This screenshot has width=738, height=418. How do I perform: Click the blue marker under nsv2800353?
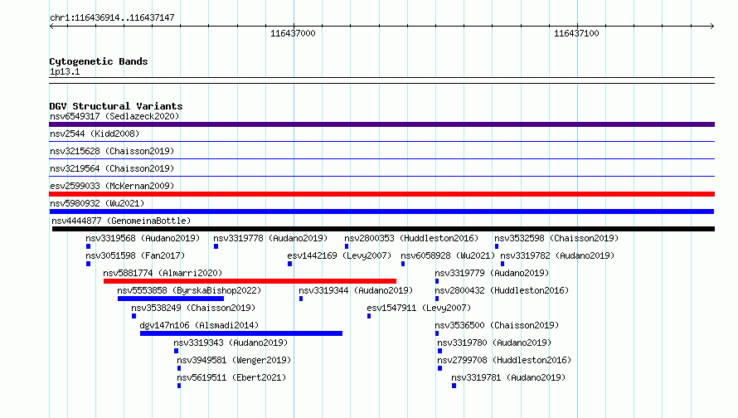(x=347, y=246)
